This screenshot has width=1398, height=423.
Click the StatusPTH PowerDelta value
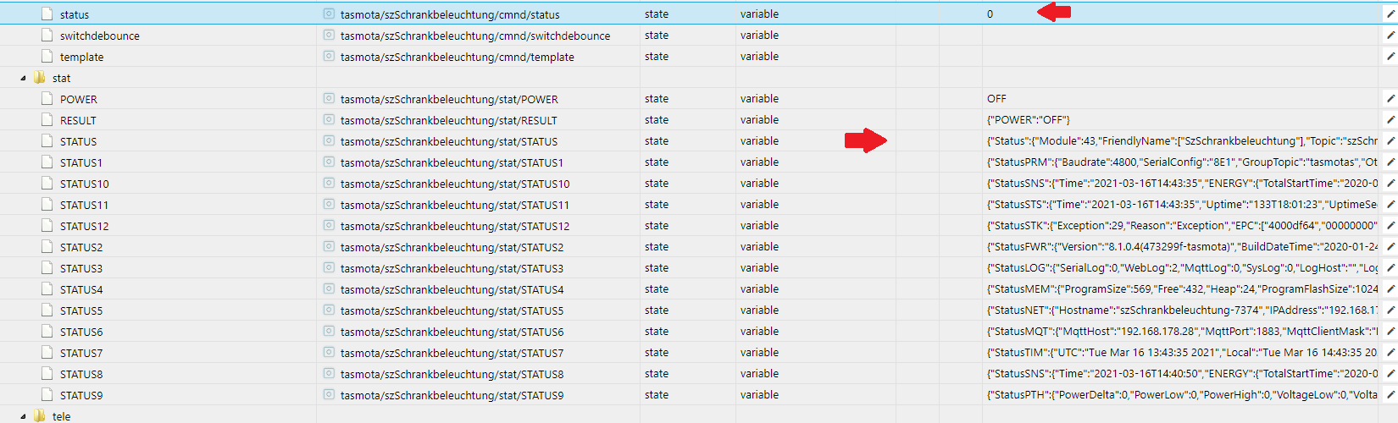click(1182, 395)
